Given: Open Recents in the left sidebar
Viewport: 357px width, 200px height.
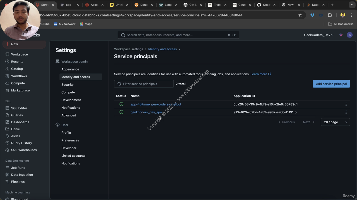Looking at the screenshot, I should [17, 62].
